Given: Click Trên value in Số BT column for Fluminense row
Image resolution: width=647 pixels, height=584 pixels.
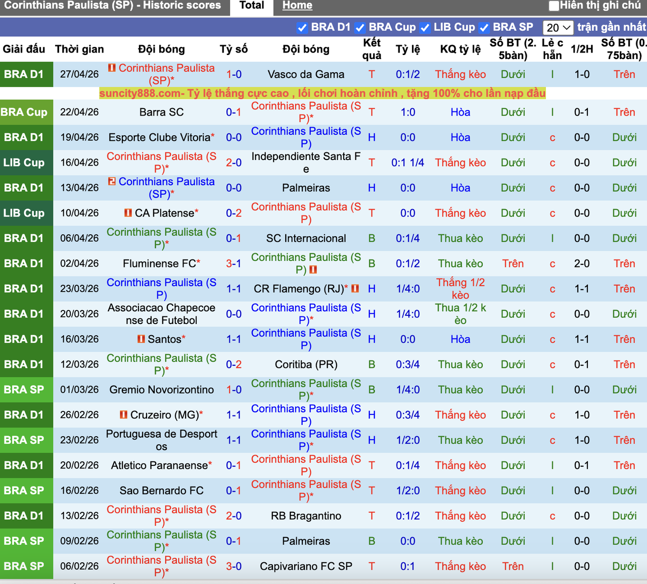Looking at the screenshot, I should point(513,263).
